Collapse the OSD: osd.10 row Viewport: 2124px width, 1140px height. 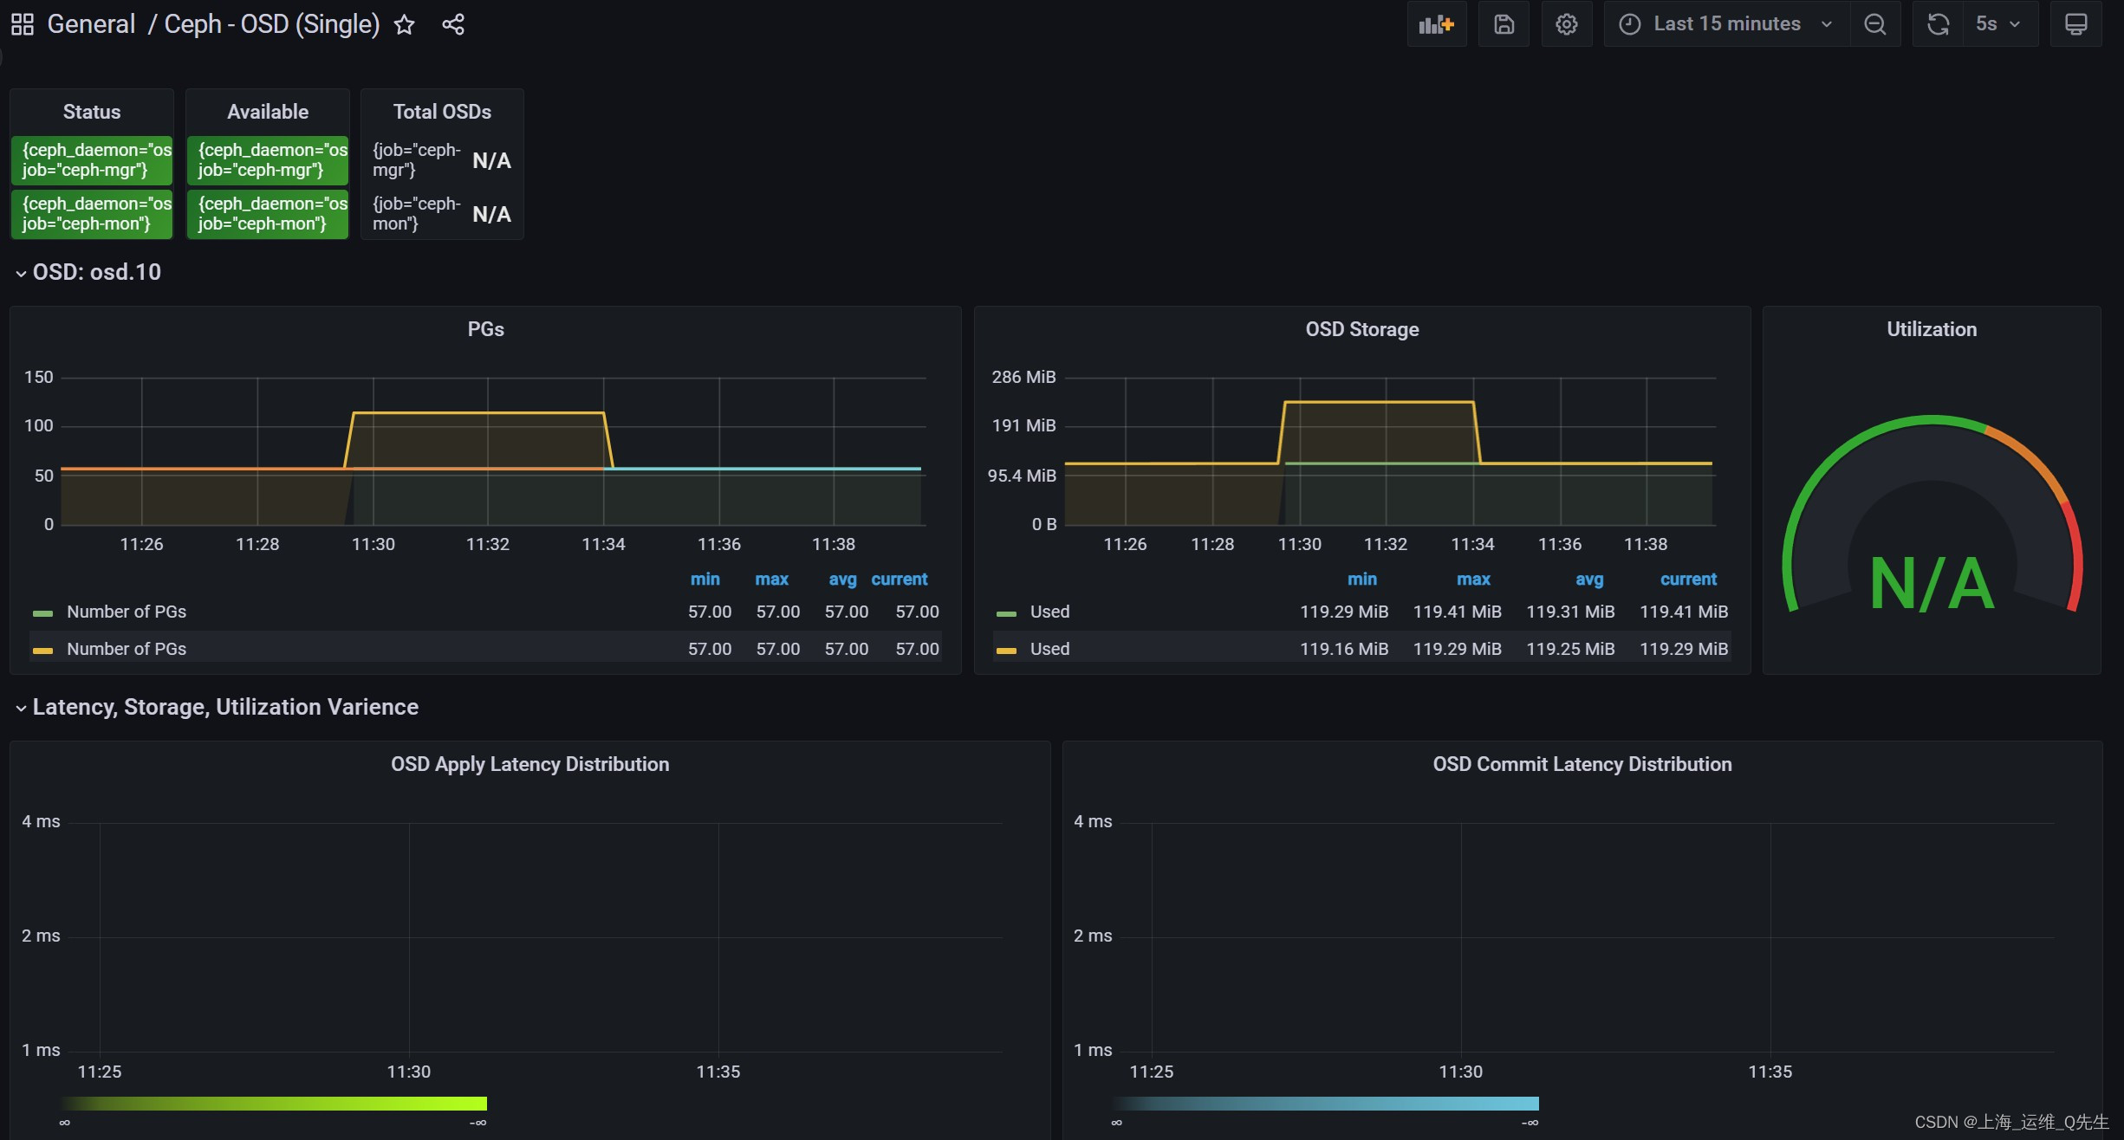pos(95,271)
